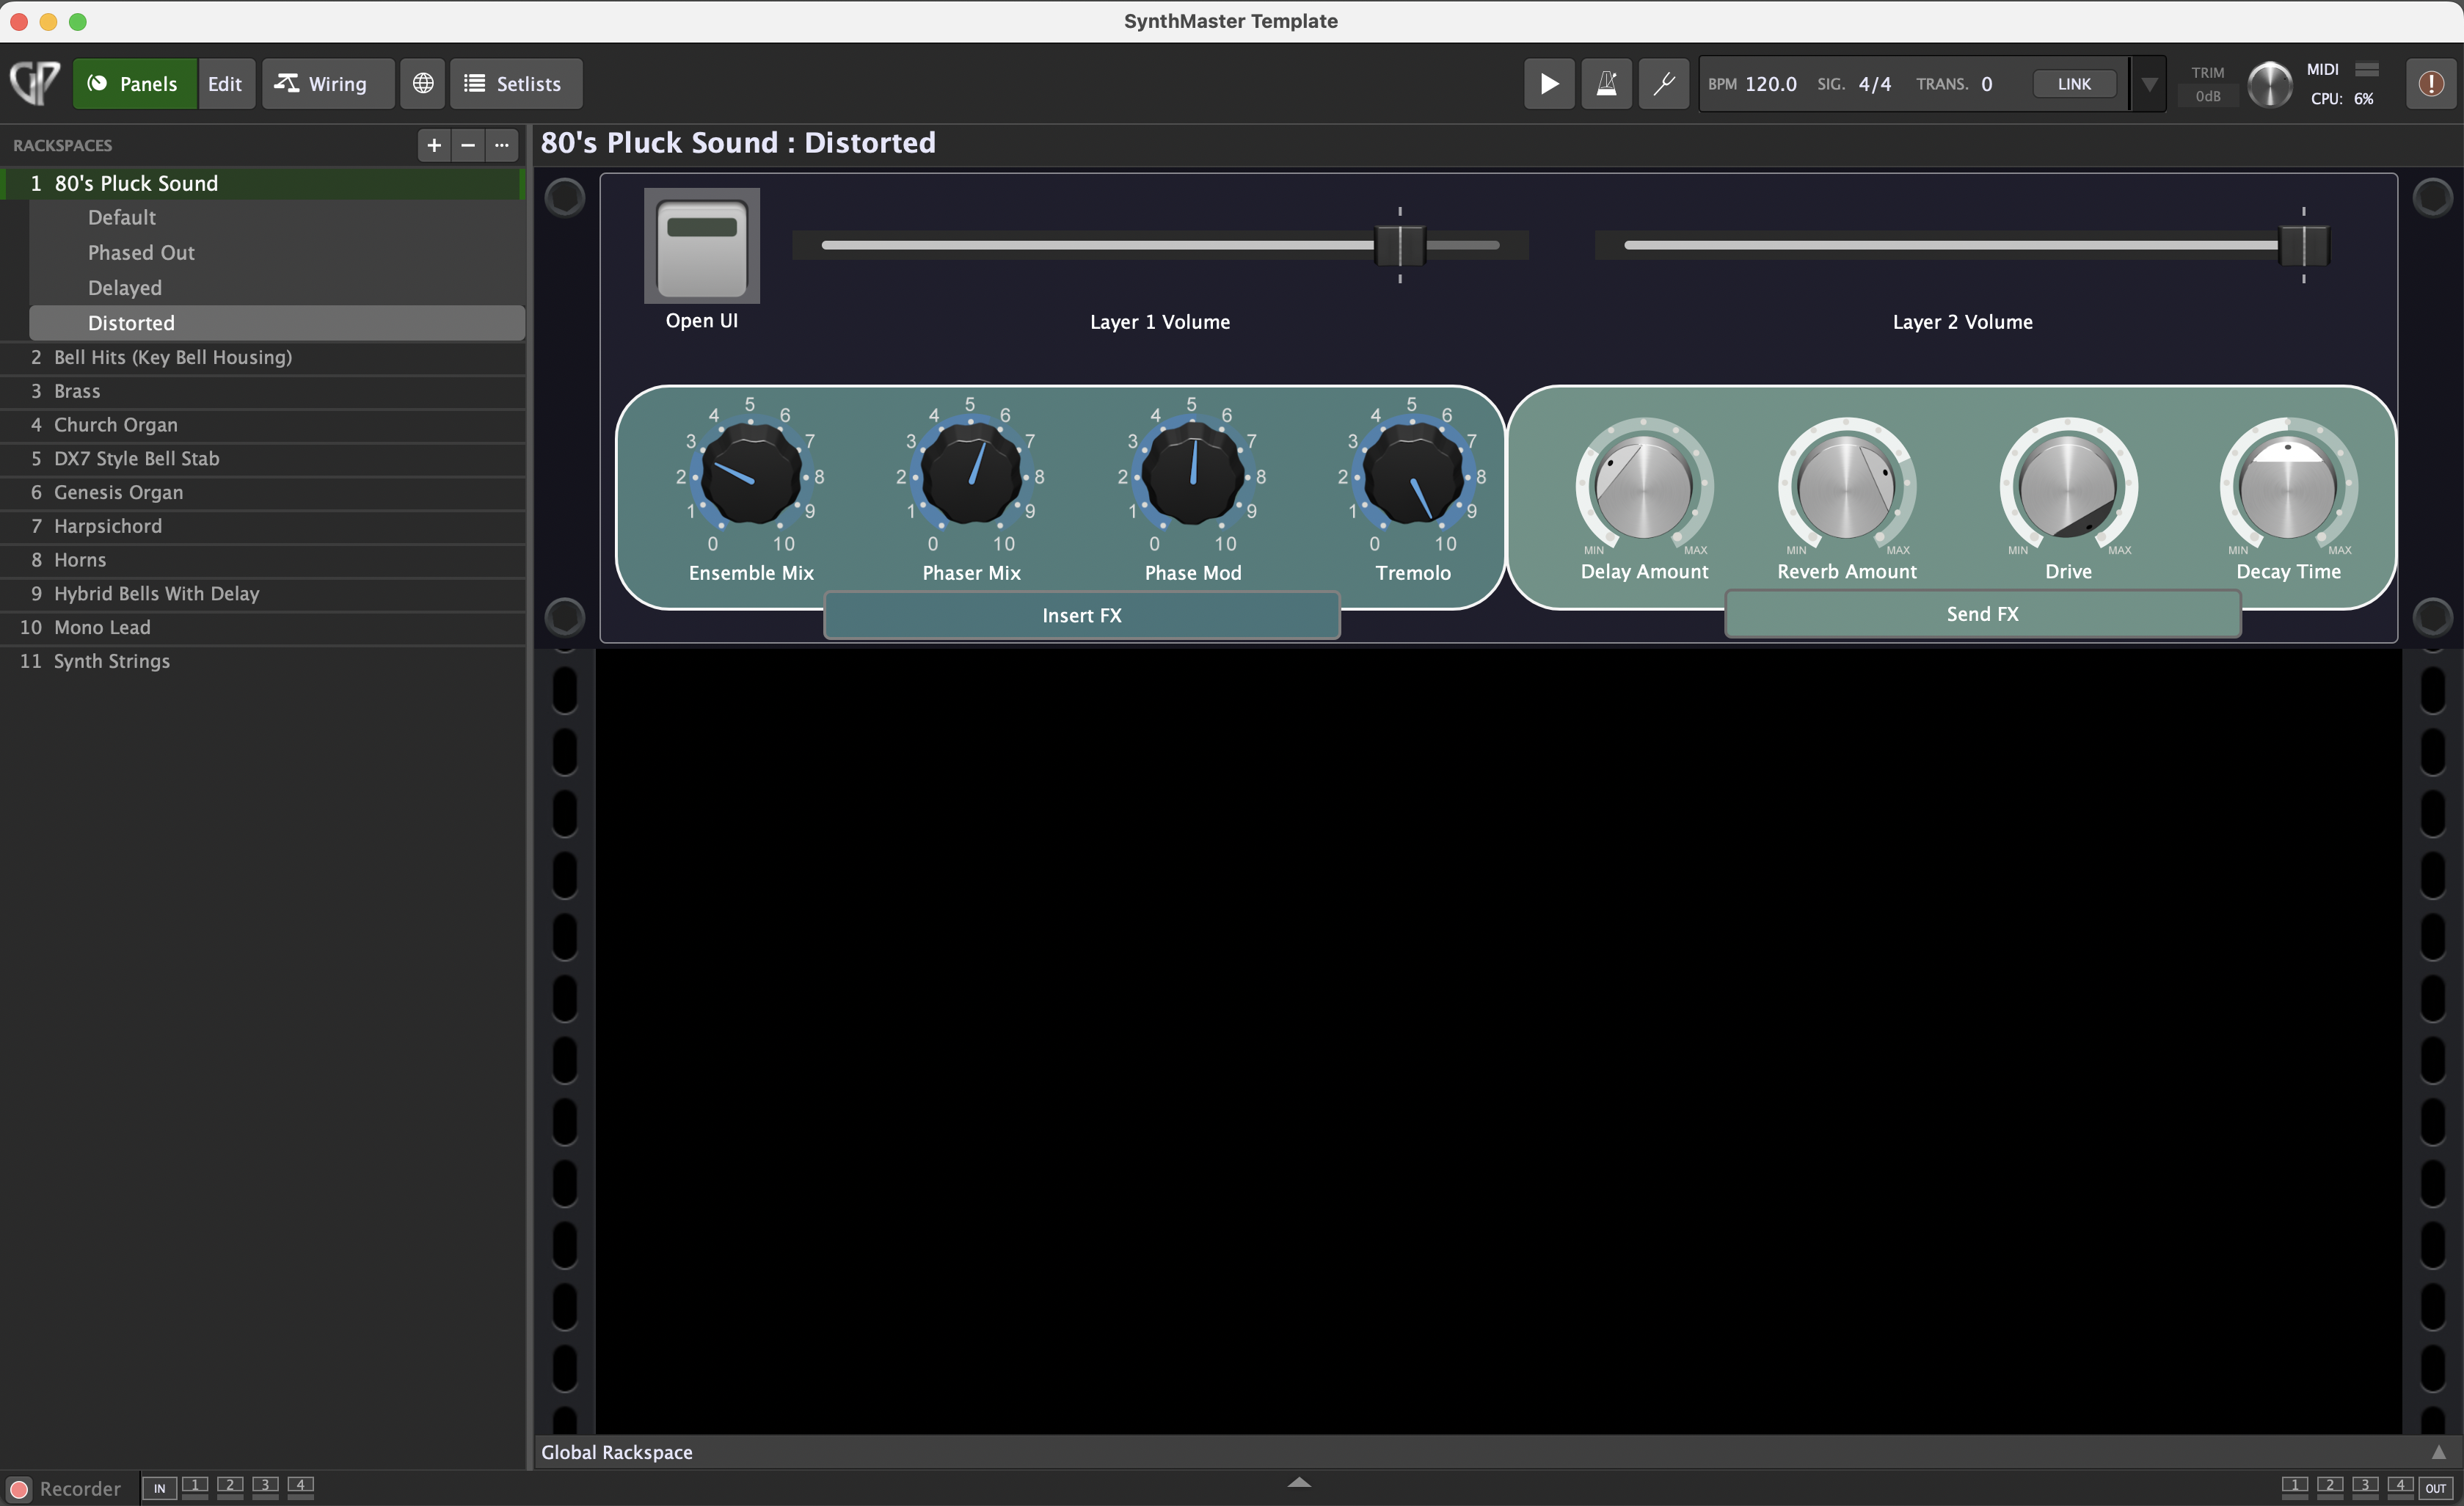Click the Send FX label
The image size is (2464, 1506).
pyautogui.click(x=1982, y=614)
